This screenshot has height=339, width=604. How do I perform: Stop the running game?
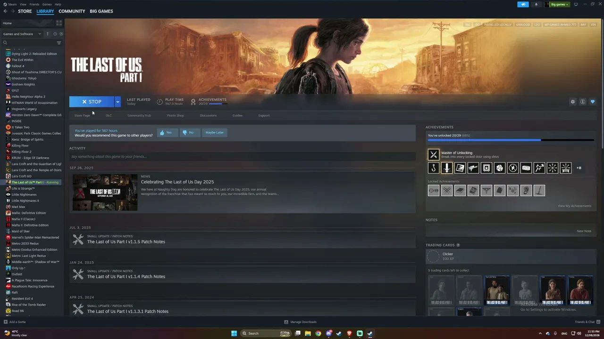[x=92, y=102]
